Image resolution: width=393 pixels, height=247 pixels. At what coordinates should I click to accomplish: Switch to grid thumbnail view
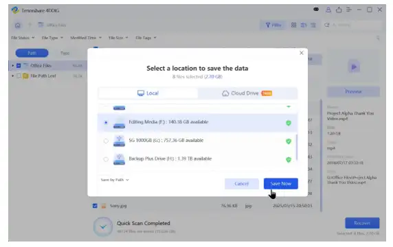click(293, 25)
